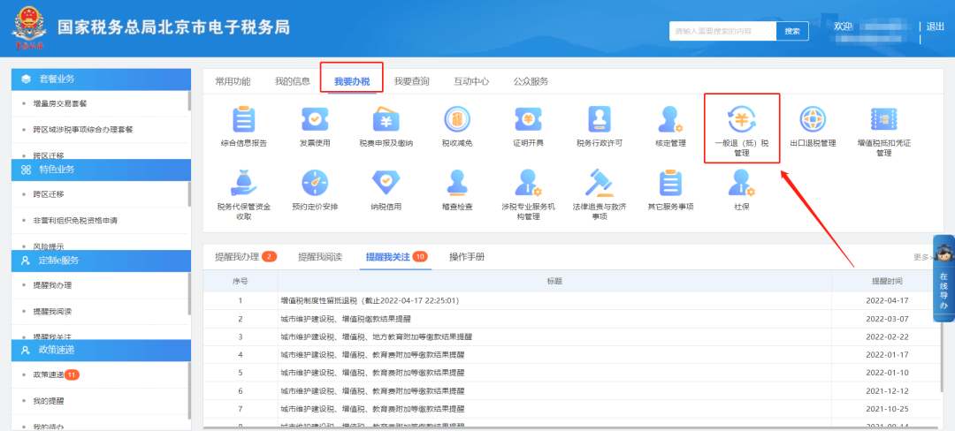This screenshot has width=955, height=431.
Task: Click the 搜索 button
Action: click(x=792, y=31)
